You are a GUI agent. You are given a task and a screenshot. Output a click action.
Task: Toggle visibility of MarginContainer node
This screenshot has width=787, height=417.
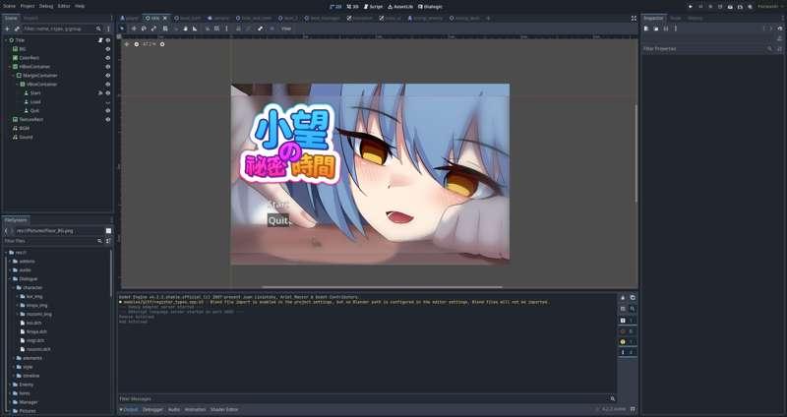[108, 76]
